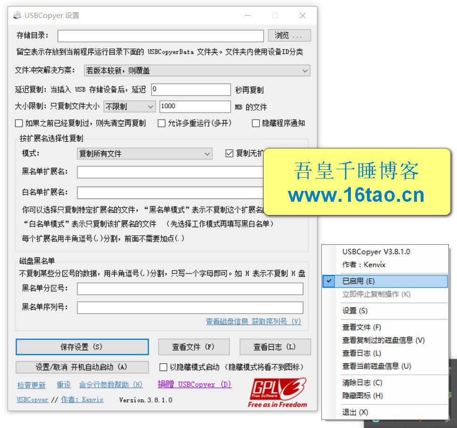Click the 检查更新 link

tap(32, 385)
